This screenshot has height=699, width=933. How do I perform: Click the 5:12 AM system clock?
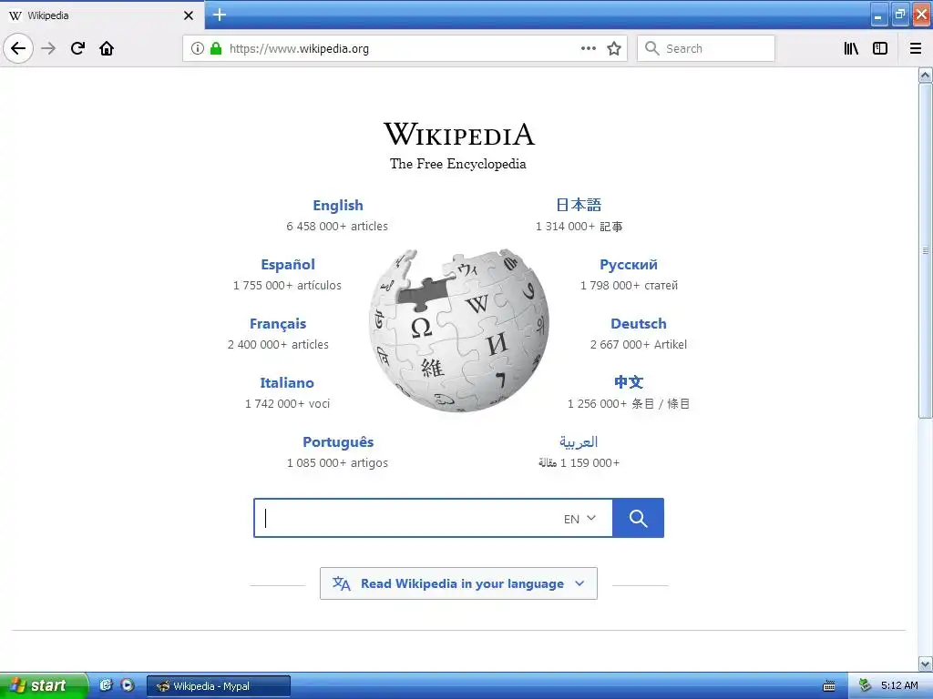899,686
